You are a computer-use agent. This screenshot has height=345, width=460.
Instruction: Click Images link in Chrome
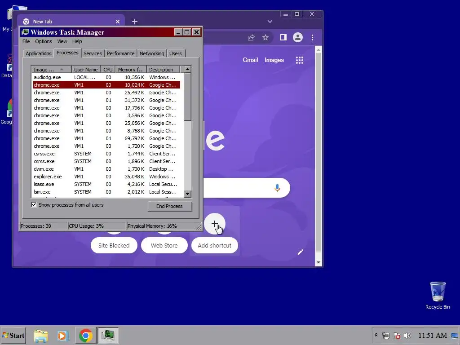pos(274,60)
